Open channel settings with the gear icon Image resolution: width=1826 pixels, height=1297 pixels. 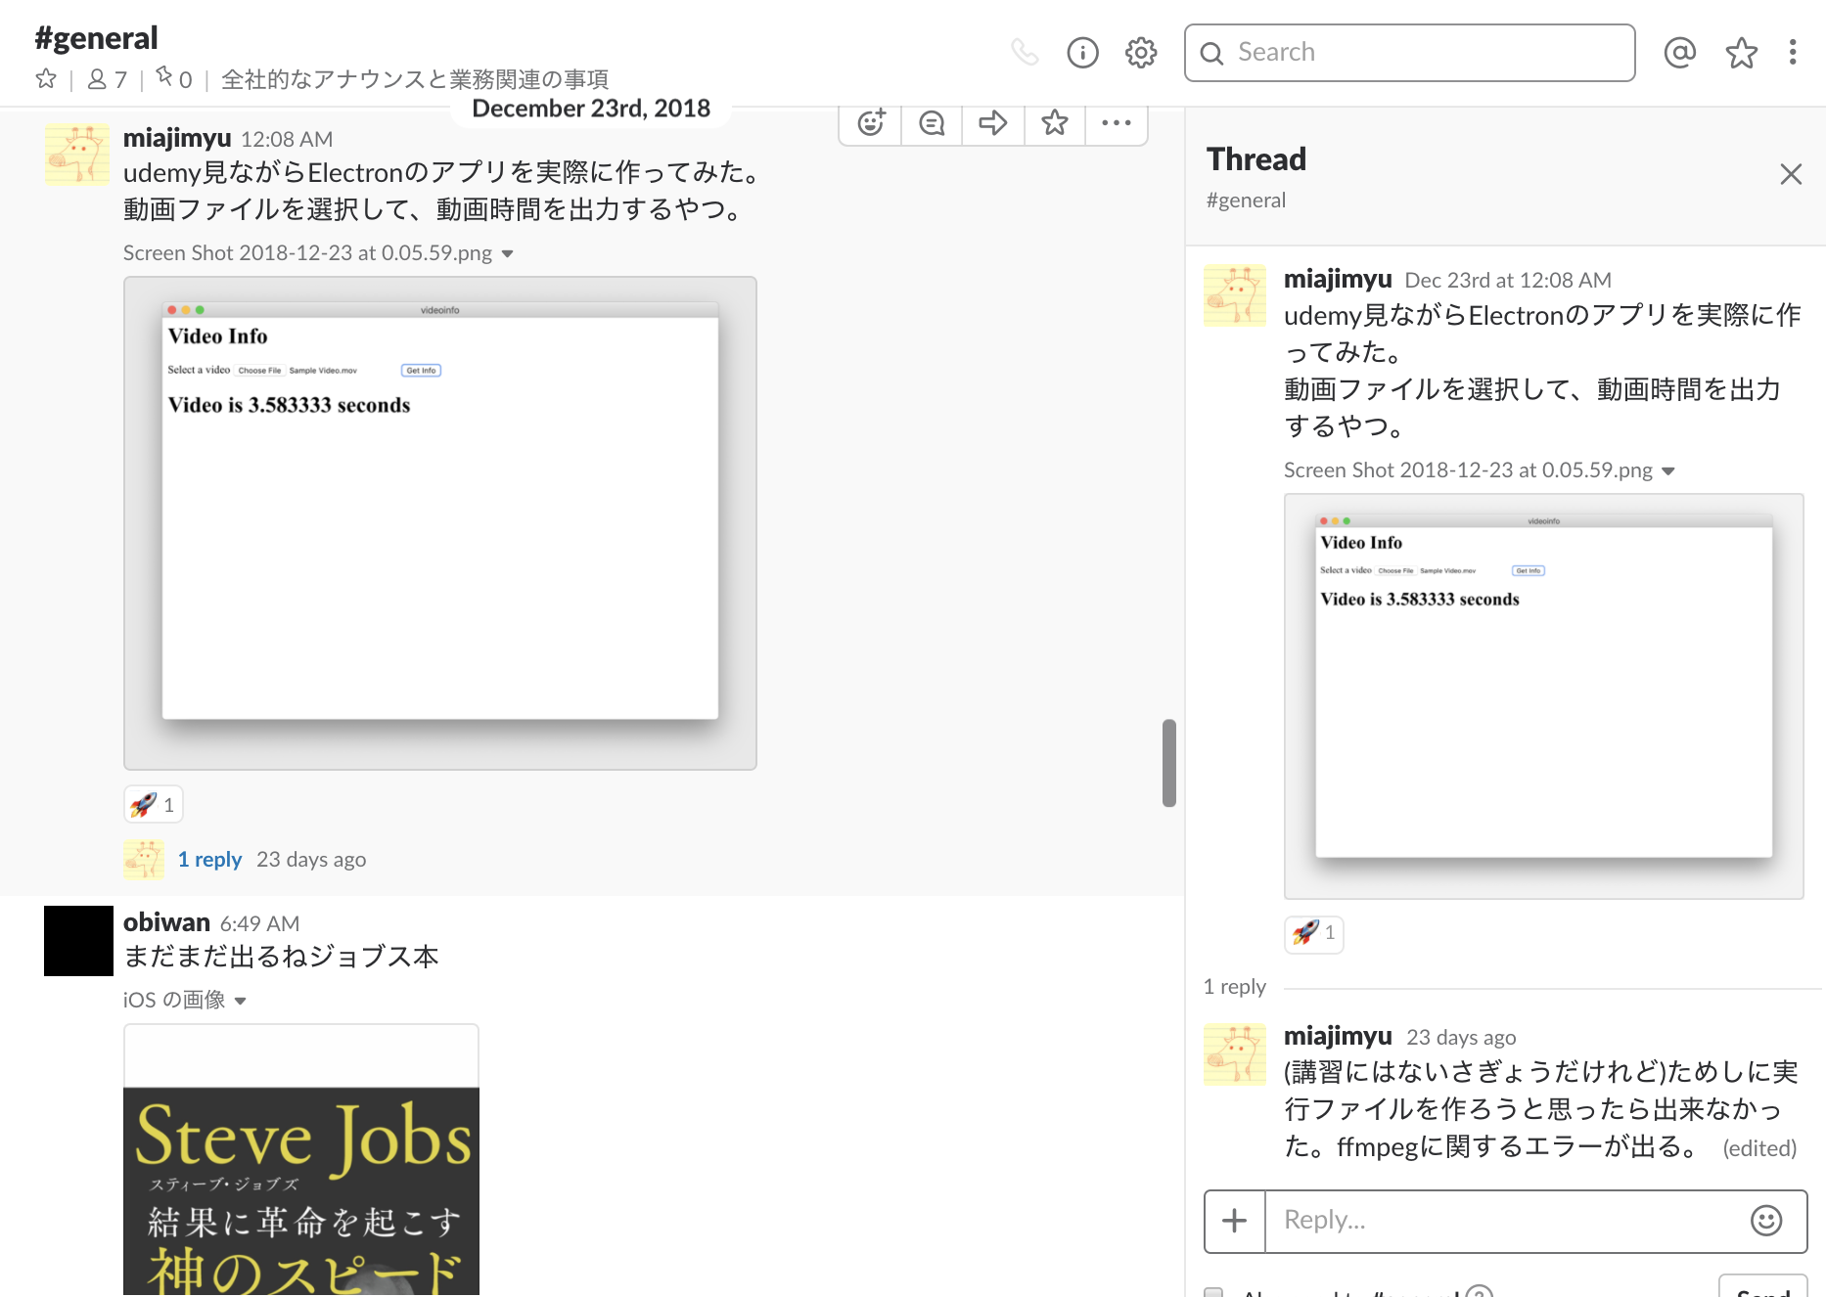pos(1139,53)
